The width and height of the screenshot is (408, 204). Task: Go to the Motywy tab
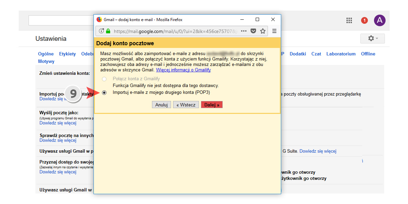(x=46, y=62)
